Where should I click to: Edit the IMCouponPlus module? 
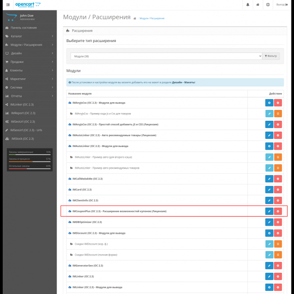269,211
